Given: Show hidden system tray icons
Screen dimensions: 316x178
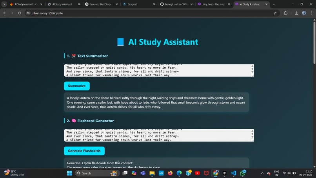Looking at the screenshot, I should tap(262, 173).
